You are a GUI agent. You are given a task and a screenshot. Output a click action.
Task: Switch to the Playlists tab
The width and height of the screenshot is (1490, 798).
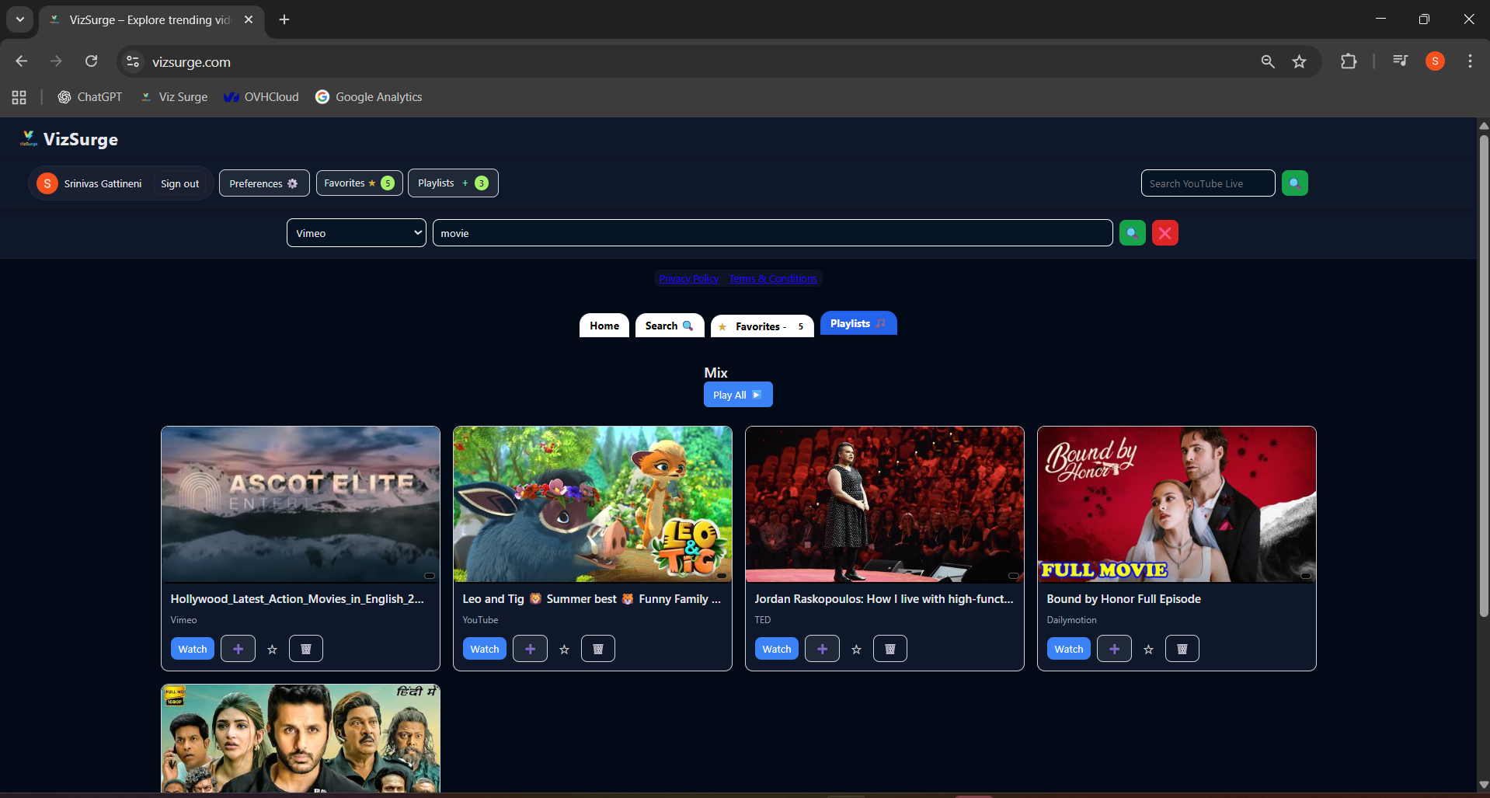[858, 323]
